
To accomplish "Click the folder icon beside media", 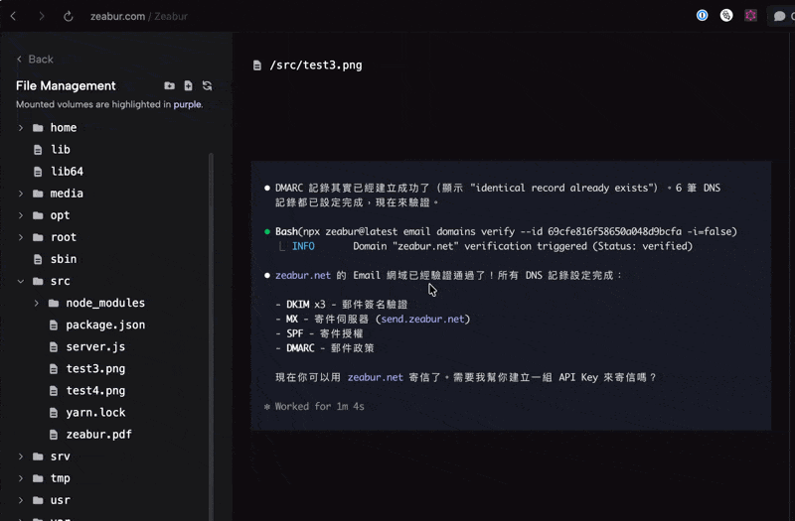I will [x=38, y=194].
